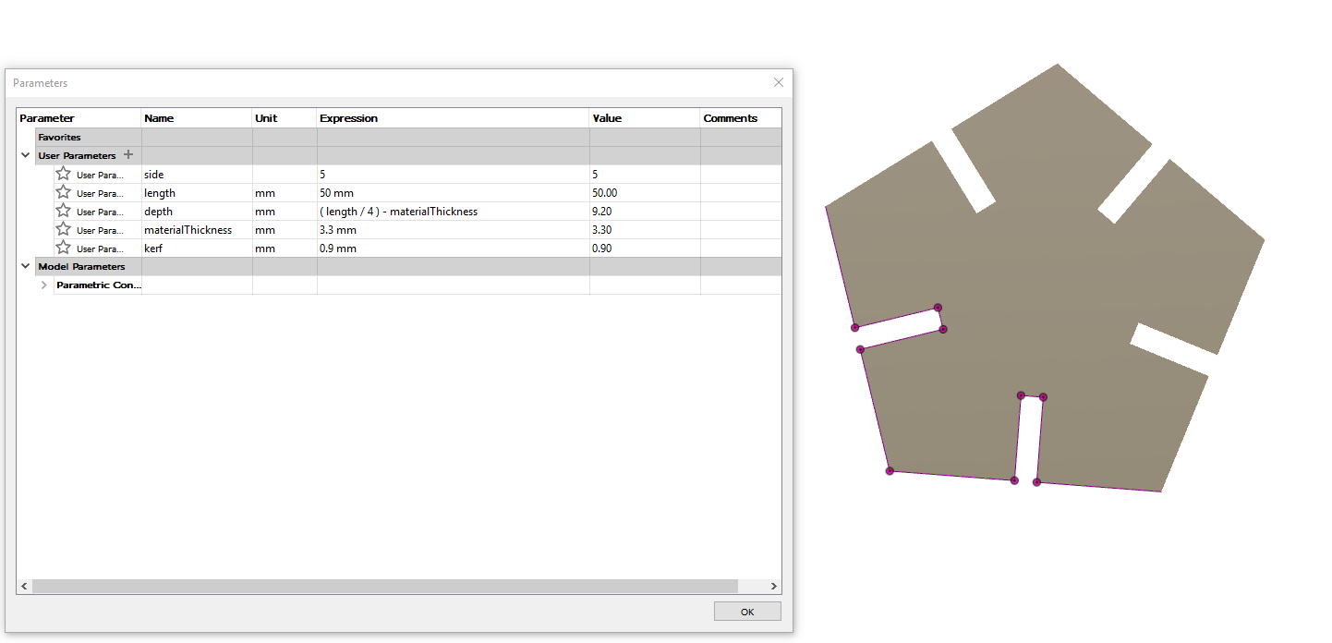Image resolution: width=1332 pixels, height=643 pixels.
Task: Close the Parameters dialog with X
Action: click(779, 82)
